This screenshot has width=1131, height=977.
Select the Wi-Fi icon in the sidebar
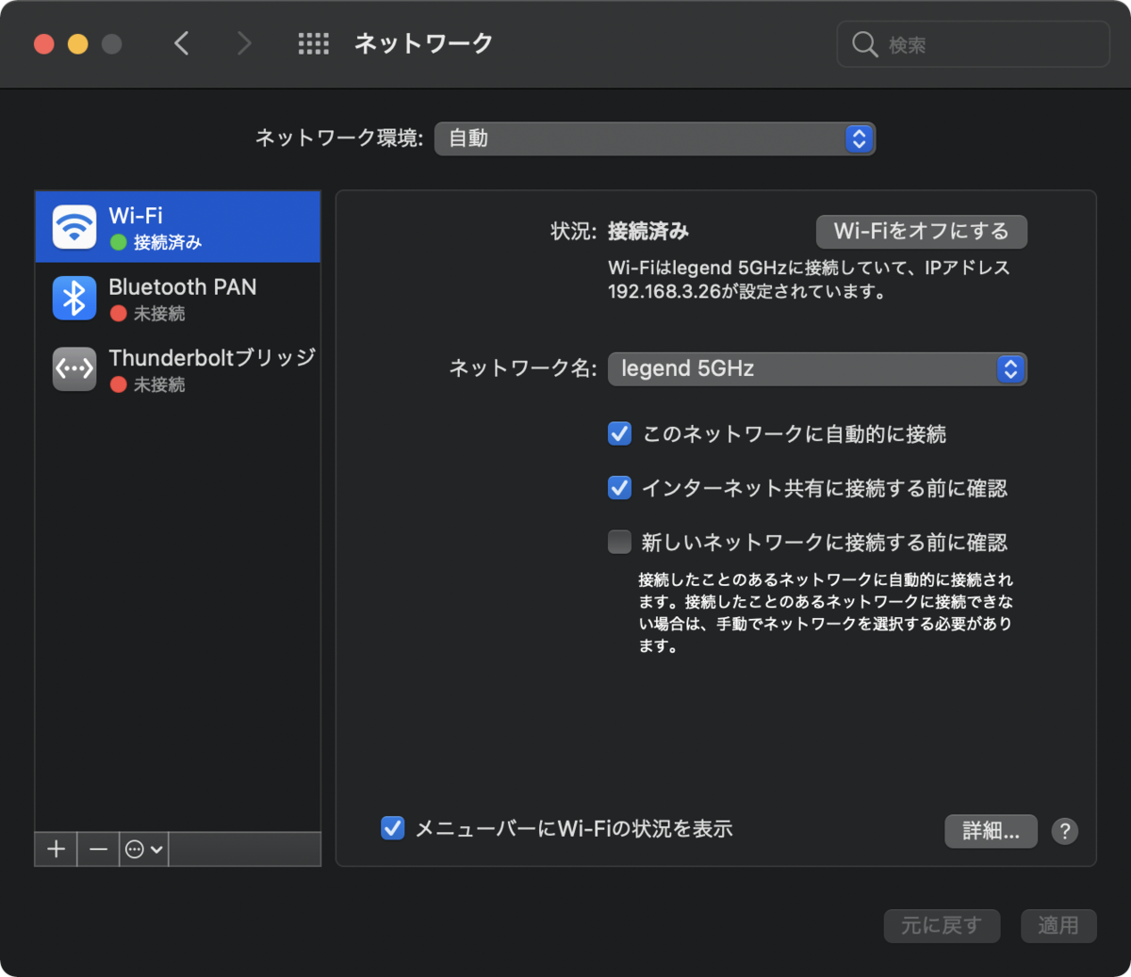(x=74, y=226)
